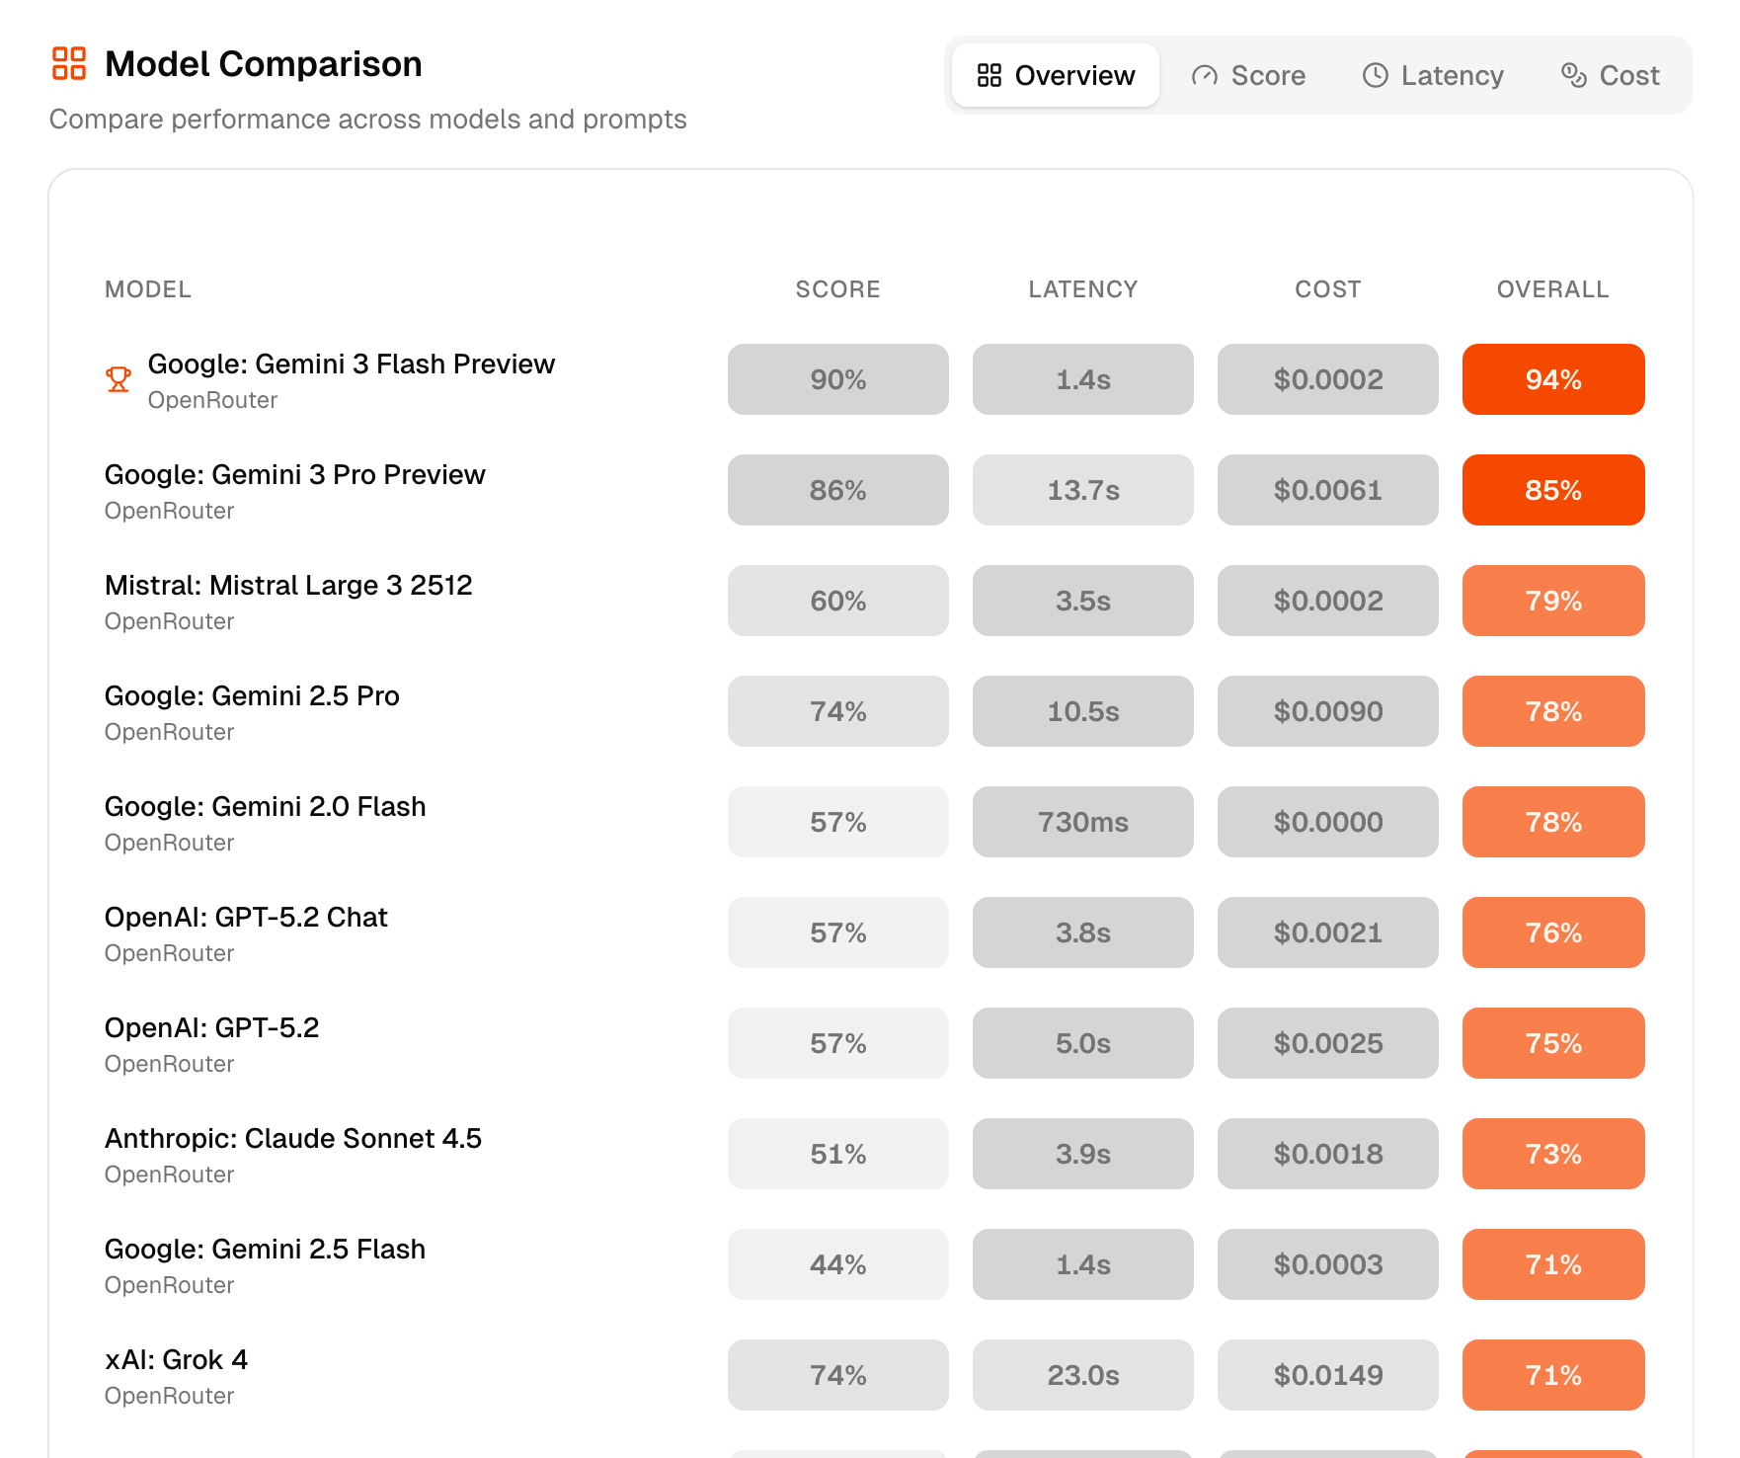Click the 730ms latency cell for Gemini 2.0 Flash
This screenshot has width=1740, height=1458.
1083,822
